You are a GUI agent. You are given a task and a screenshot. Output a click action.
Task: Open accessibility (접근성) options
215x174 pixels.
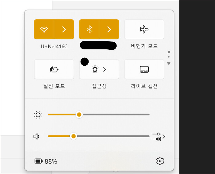tap(99, 69)
